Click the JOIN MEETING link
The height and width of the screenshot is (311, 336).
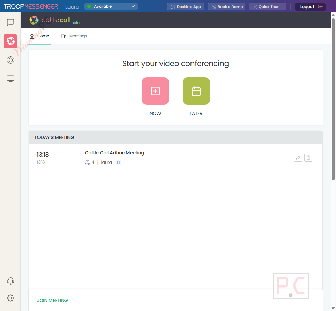(52, 300)
